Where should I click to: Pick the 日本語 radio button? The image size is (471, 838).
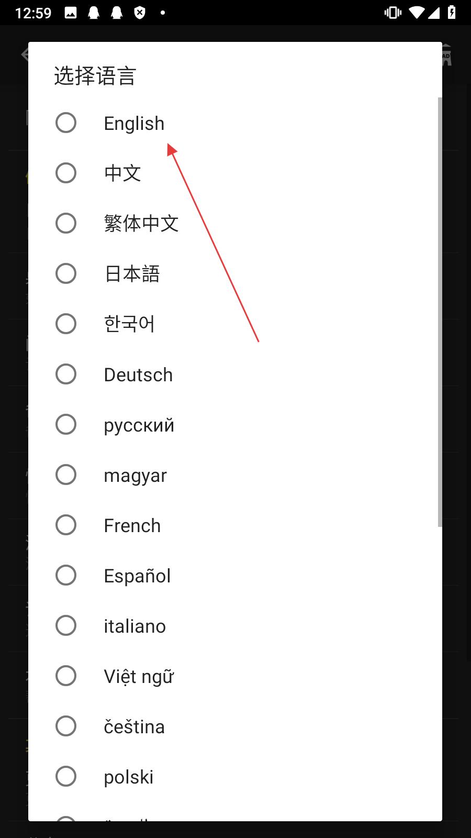click(66, 274)
